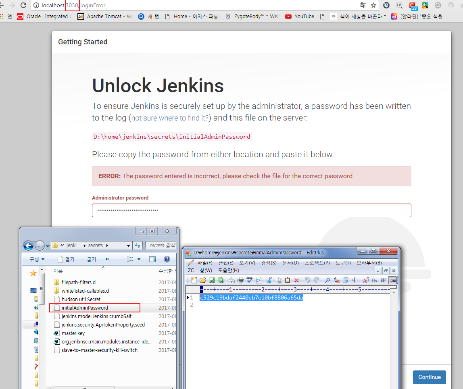Open Explorer recent locations dropdown arrow
This screenshot has height=389, width=463.
(x=48, y=245)
